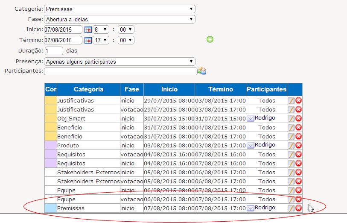This screenshot has width=347, height=223.
Task: Delete the Equipe votacao row
Action: 298,200
